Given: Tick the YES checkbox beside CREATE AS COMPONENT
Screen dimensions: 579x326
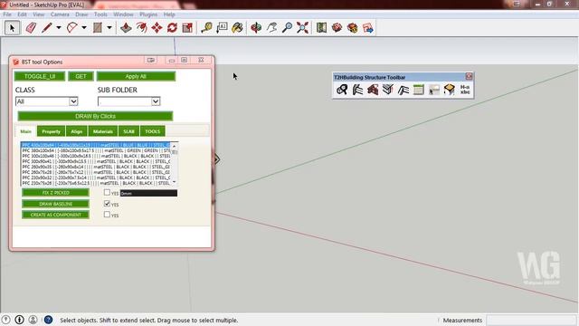Looking at the screenshot, I should (107, 215).
